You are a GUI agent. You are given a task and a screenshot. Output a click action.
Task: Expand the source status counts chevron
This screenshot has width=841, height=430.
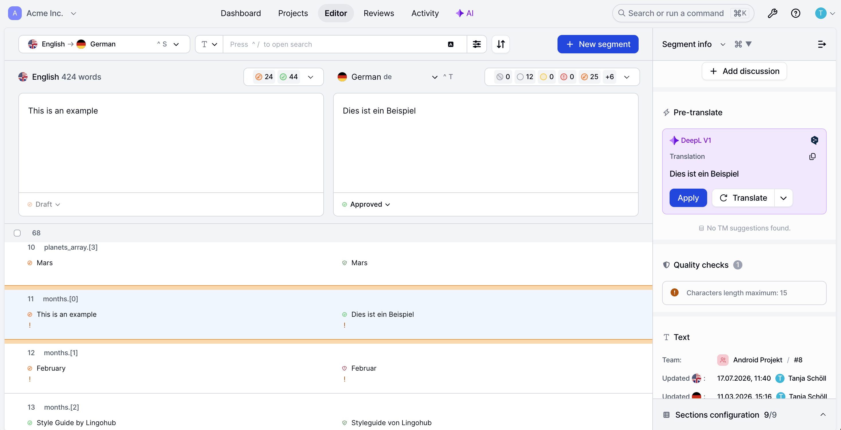tap(310, 77)
